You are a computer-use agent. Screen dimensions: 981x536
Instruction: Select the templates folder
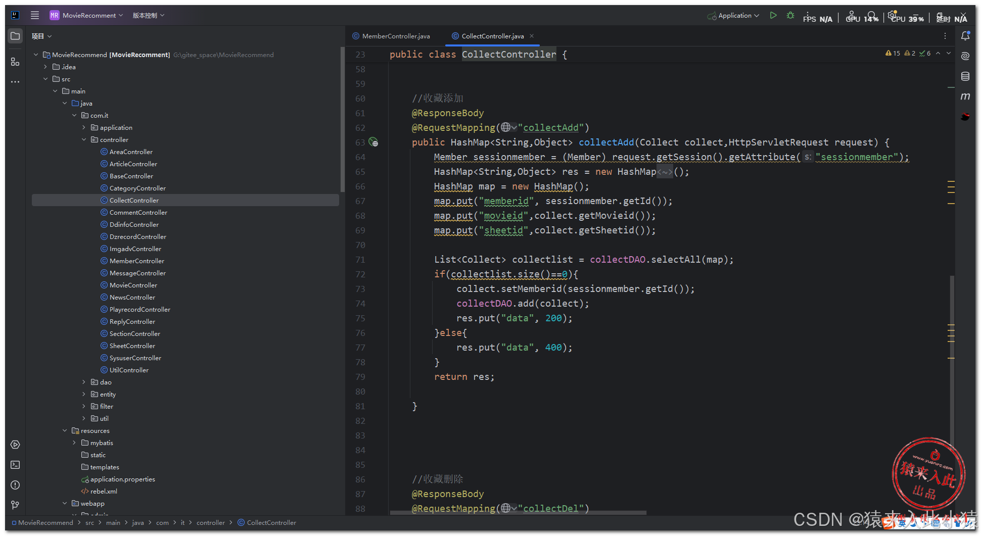[x=105, y=467]
